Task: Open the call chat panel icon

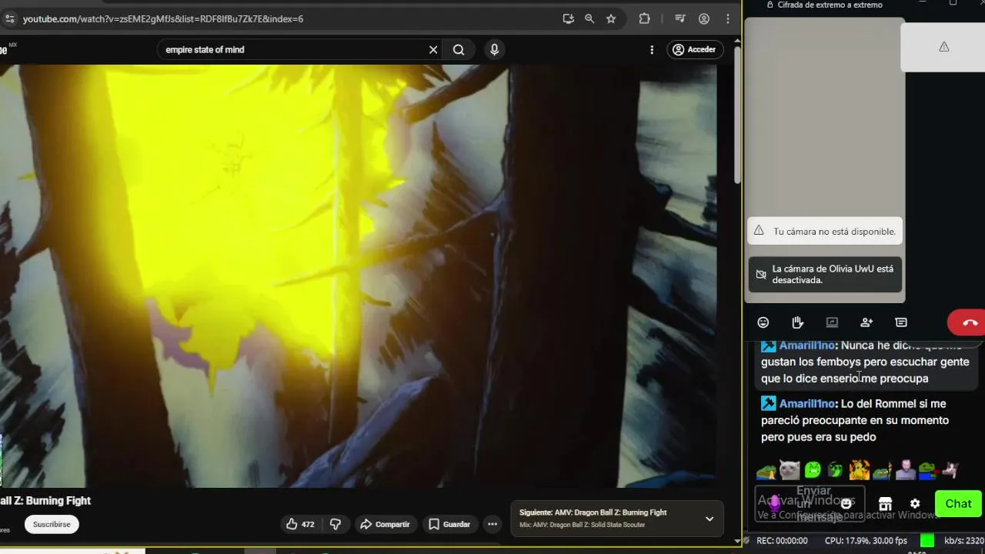Action: (x=901, y=322)
